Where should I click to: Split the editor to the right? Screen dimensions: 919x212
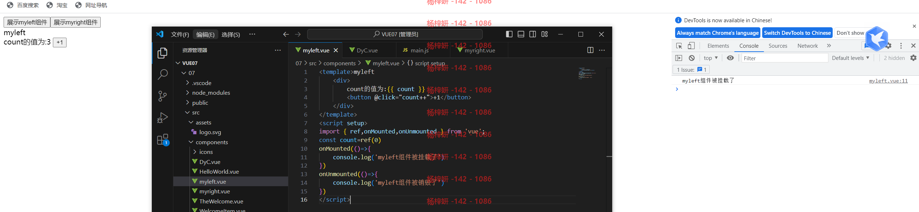(590, 50)
